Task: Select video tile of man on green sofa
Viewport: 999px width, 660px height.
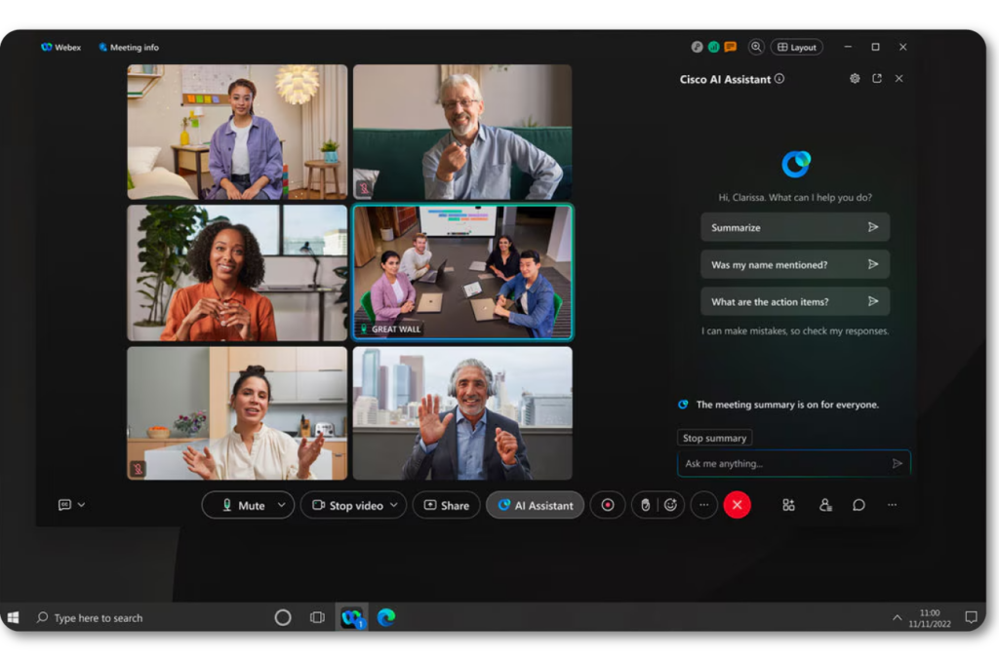Action: (x=462, y=132)
